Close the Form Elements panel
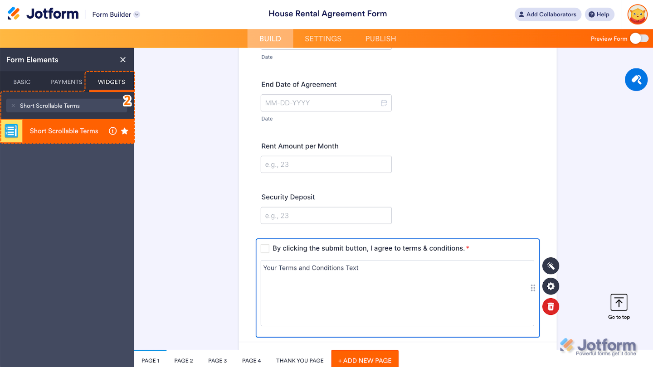Viewport: 653px width, 367px height. [122, 59]
